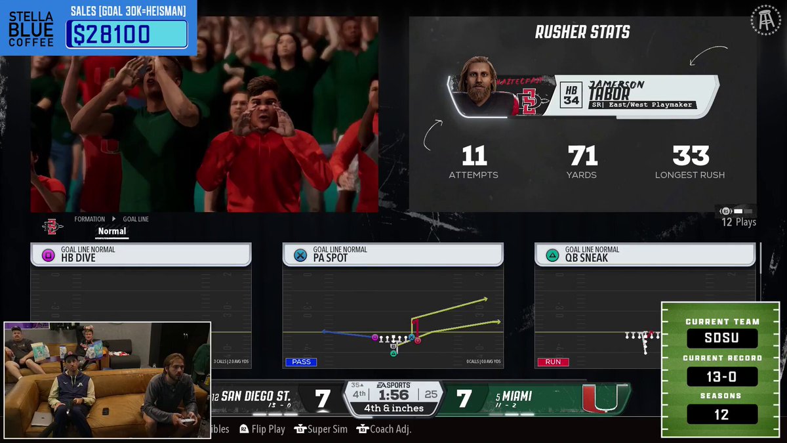Click the San Diego State logo beside Formation
Viewport: 787px width, 443px height.
coord(53,226)
